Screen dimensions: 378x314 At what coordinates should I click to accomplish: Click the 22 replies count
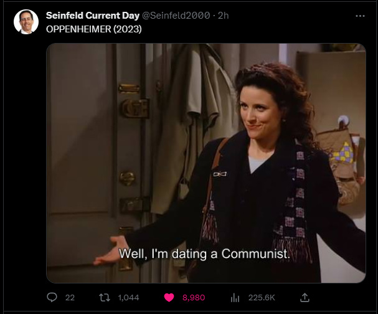point(70,298)
